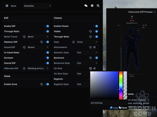Click the Save button
The height and width of the screenshot is (117, 157).
click(x=11, y=6)
